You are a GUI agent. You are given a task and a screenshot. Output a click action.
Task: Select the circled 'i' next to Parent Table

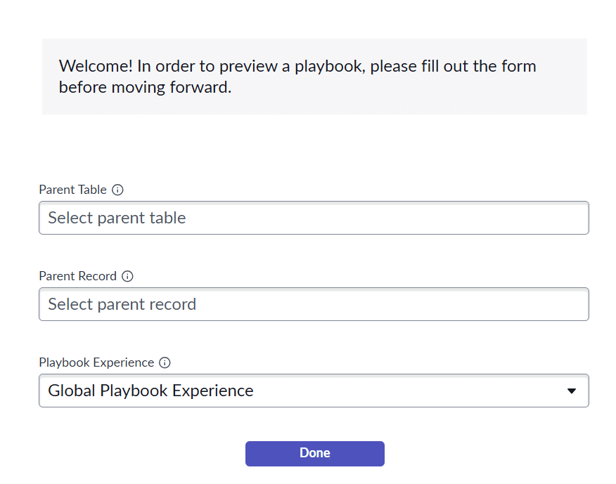[x=117, y=190]
